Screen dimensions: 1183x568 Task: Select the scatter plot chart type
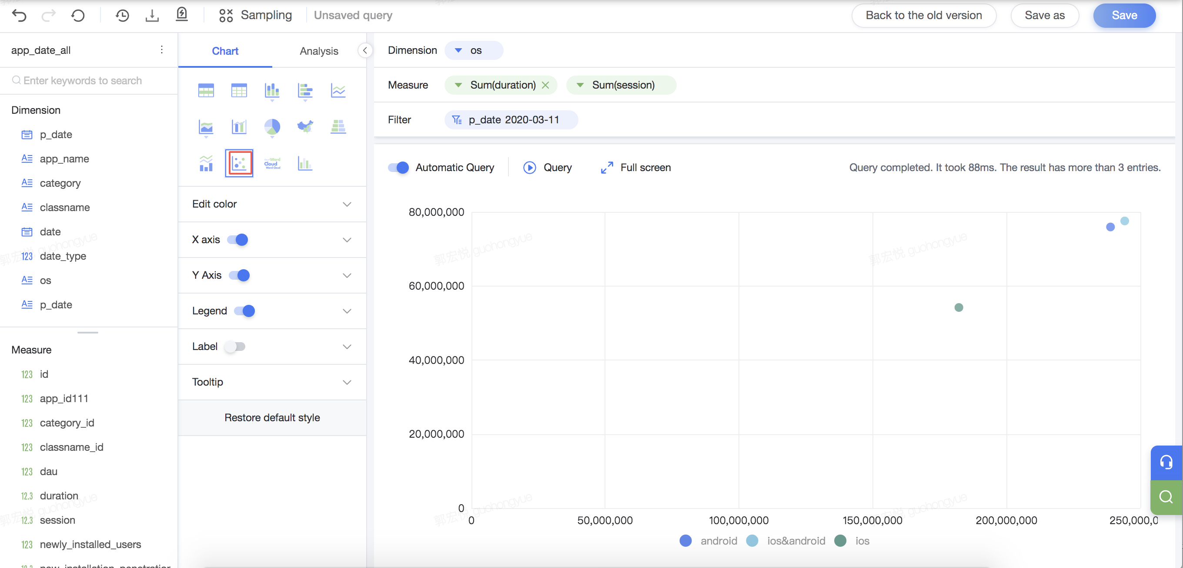[239, 163]
